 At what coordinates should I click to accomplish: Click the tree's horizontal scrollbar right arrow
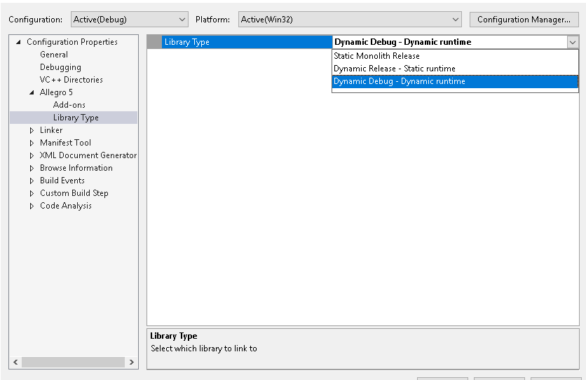point(131,362)
